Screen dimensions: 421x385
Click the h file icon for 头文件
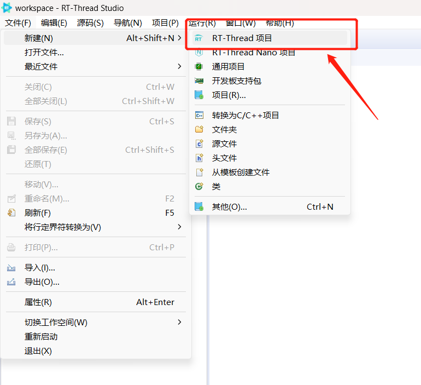199,158
